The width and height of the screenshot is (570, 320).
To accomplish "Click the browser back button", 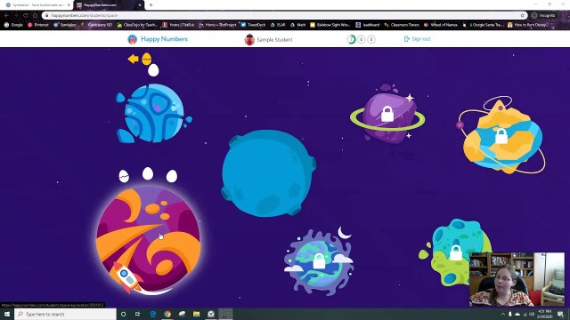I will 6,16.
